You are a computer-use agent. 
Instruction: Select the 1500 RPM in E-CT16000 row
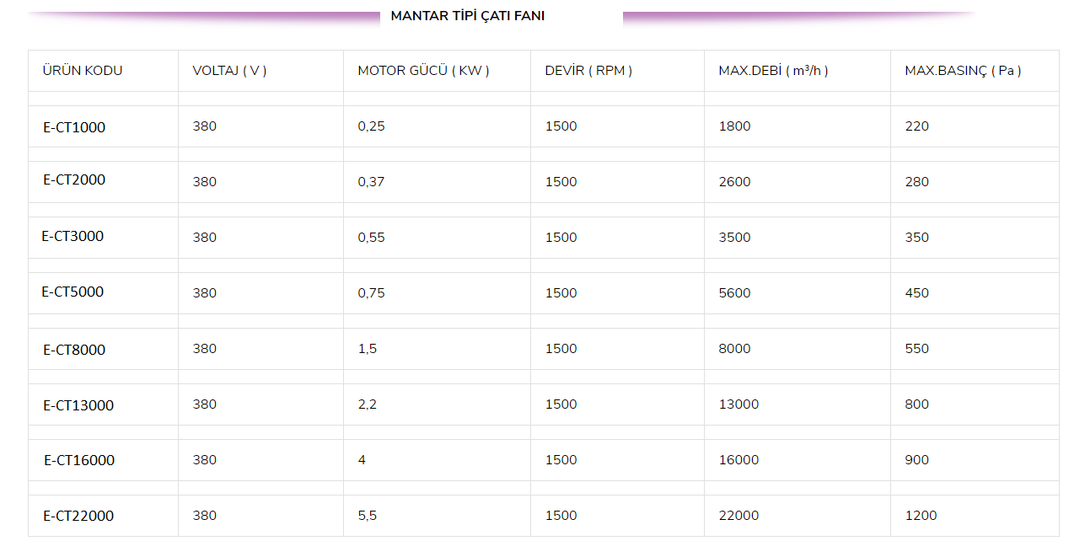[x=561, y=460]
